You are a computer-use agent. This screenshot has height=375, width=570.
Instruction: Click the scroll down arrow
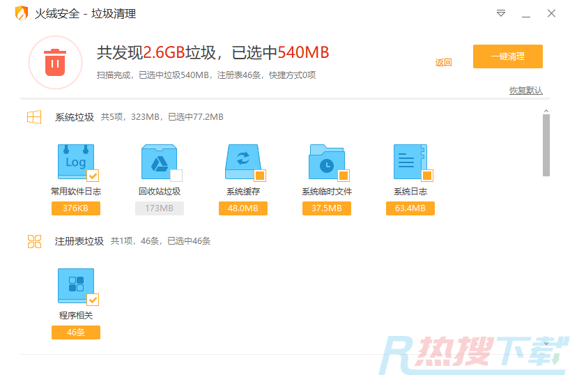click(x=546, y=344)
